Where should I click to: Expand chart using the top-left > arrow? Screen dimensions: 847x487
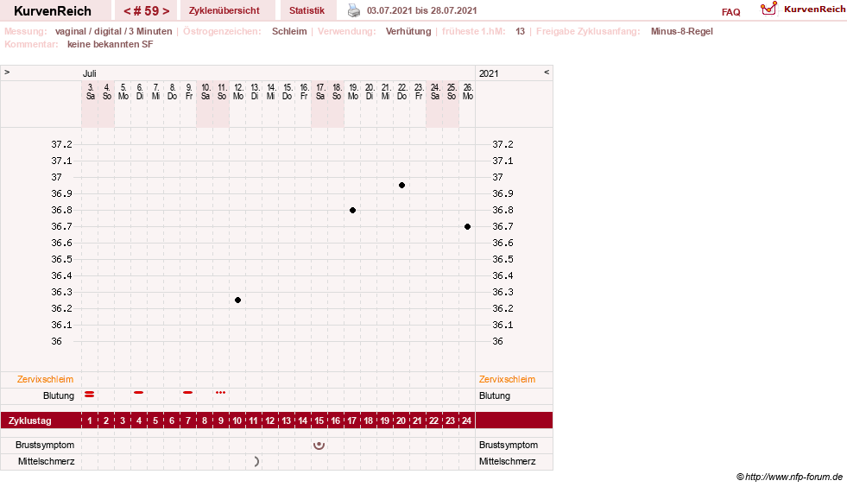pos(7,72)
